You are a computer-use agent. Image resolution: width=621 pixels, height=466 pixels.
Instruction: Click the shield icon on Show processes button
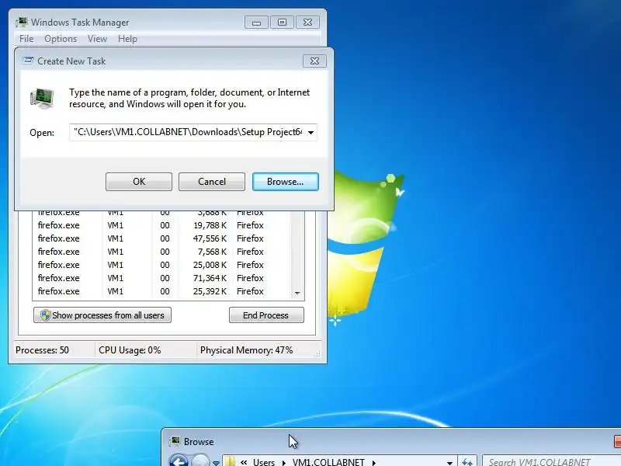pos(46,315)
